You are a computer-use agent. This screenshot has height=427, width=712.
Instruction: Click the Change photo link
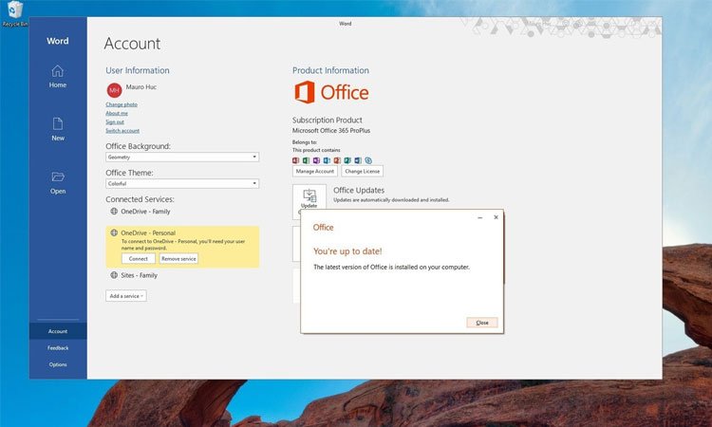point(122,104)
